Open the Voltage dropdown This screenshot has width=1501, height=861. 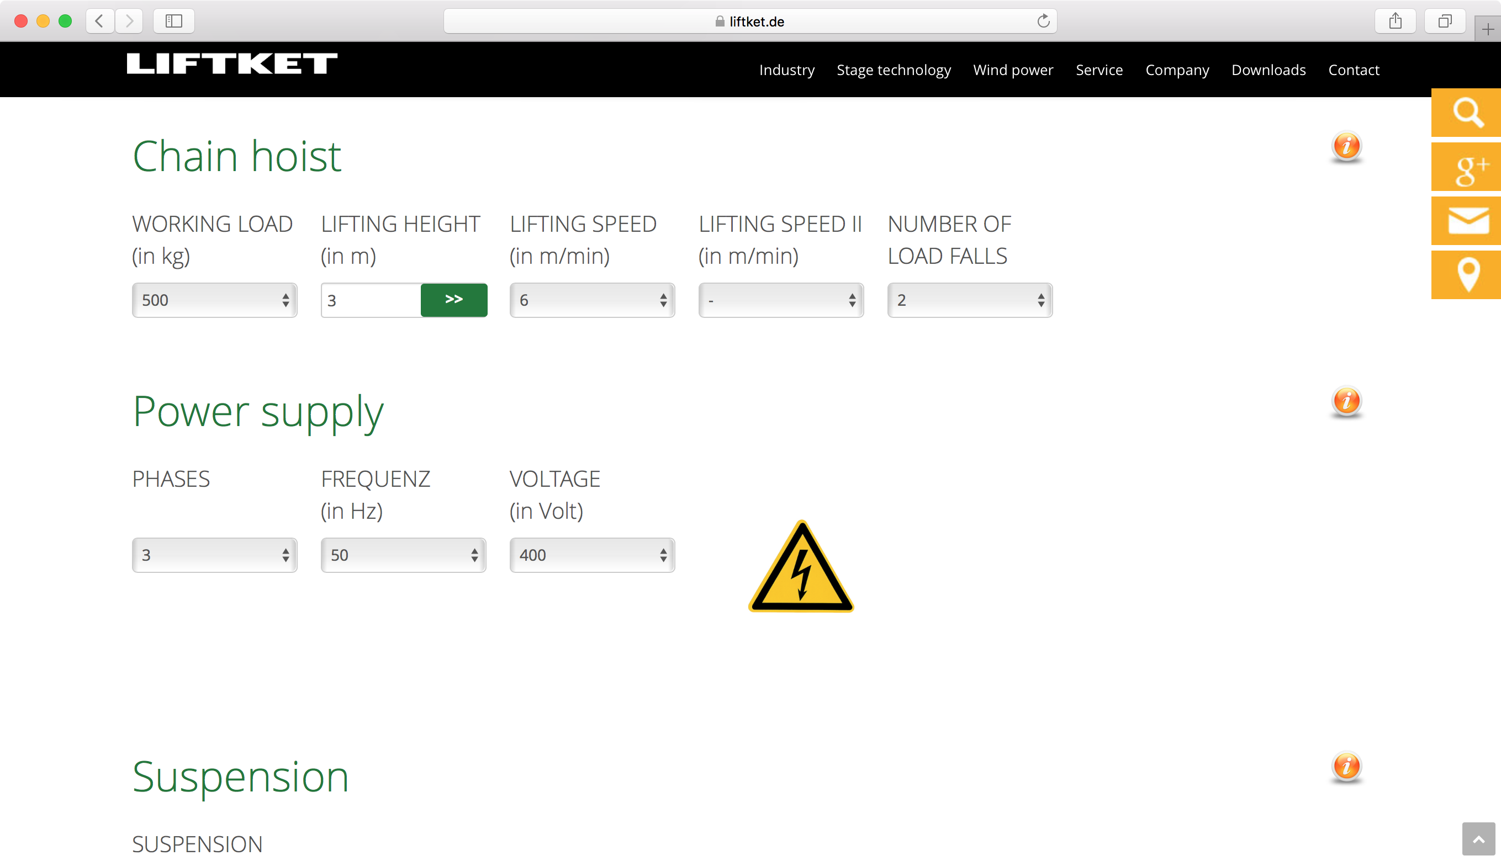(x=592, y=555)
